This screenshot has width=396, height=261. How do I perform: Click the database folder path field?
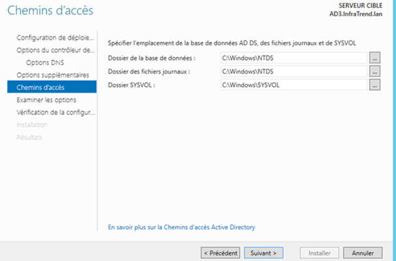[293, 58]
